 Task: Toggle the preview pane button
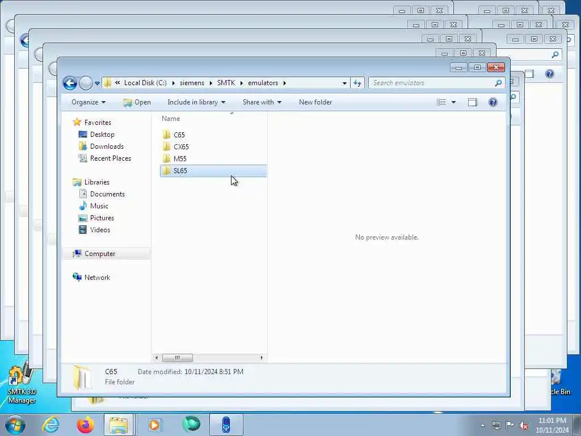pos(473,102)
